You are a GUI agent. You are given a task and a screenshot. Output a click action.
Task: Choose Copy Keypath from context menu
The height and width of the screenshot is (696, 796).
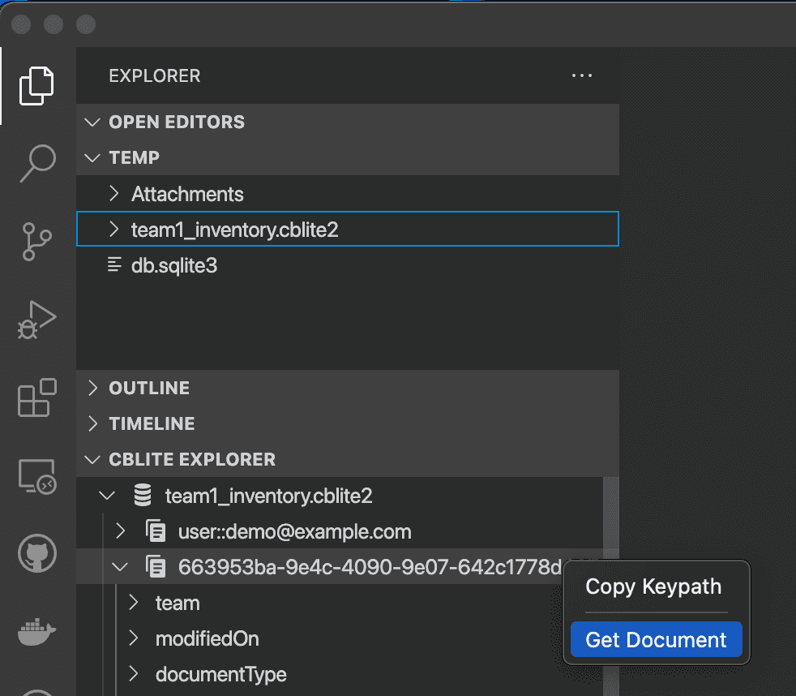[x=653, y=586]
